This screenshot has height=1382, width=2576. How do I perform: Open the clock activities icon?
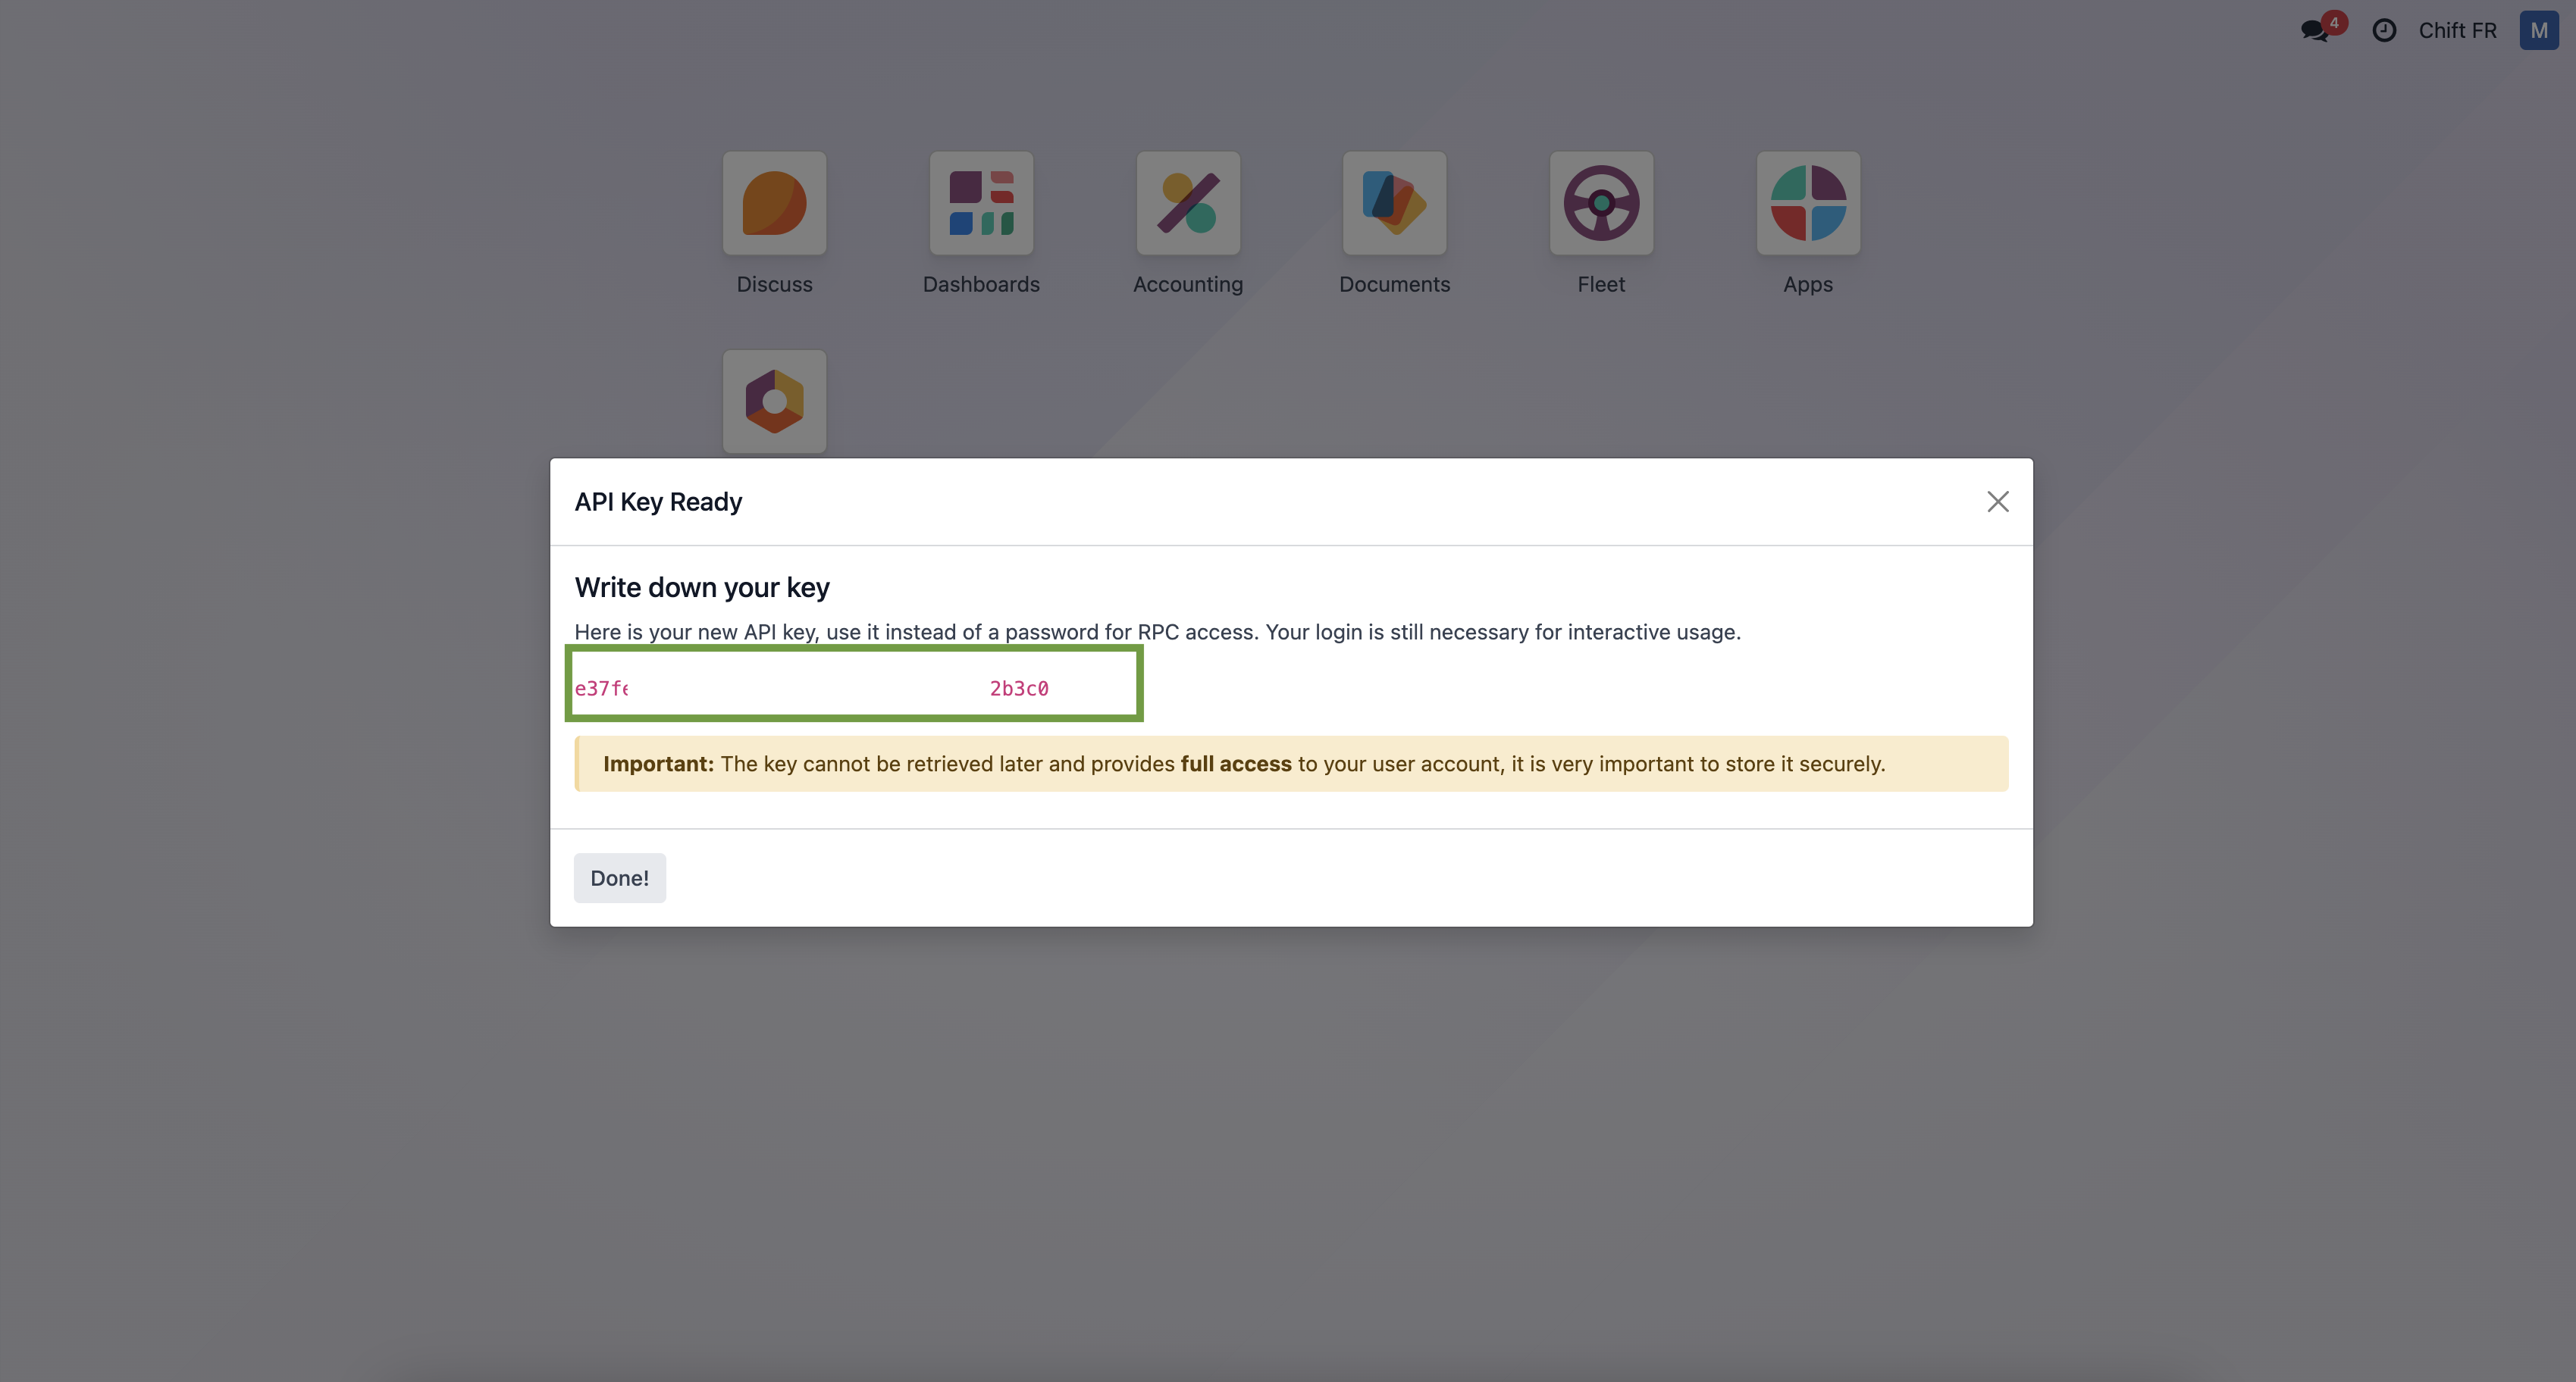pos(2384,30)
